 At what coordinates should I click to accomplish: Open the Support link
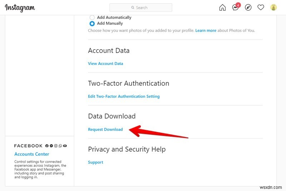click(x=95, y=162)
